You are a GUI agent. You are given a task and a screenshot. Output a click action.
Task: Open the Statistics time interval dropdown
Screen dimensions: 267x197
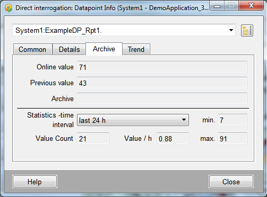pyautogui.click(x=133, y=120)
